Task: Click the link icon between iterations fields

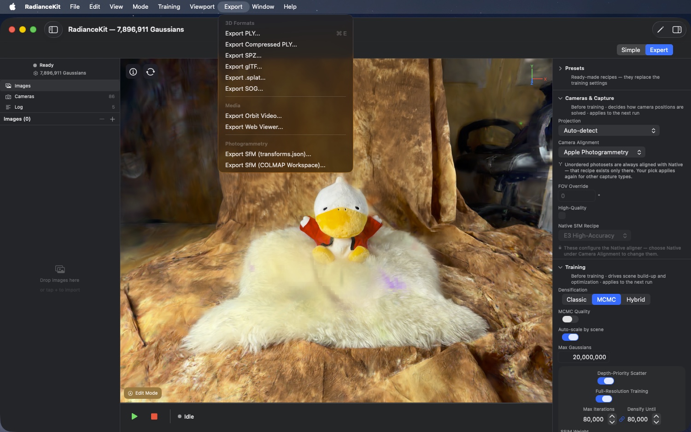Action: pyautogui.click(x=622, y=420)
